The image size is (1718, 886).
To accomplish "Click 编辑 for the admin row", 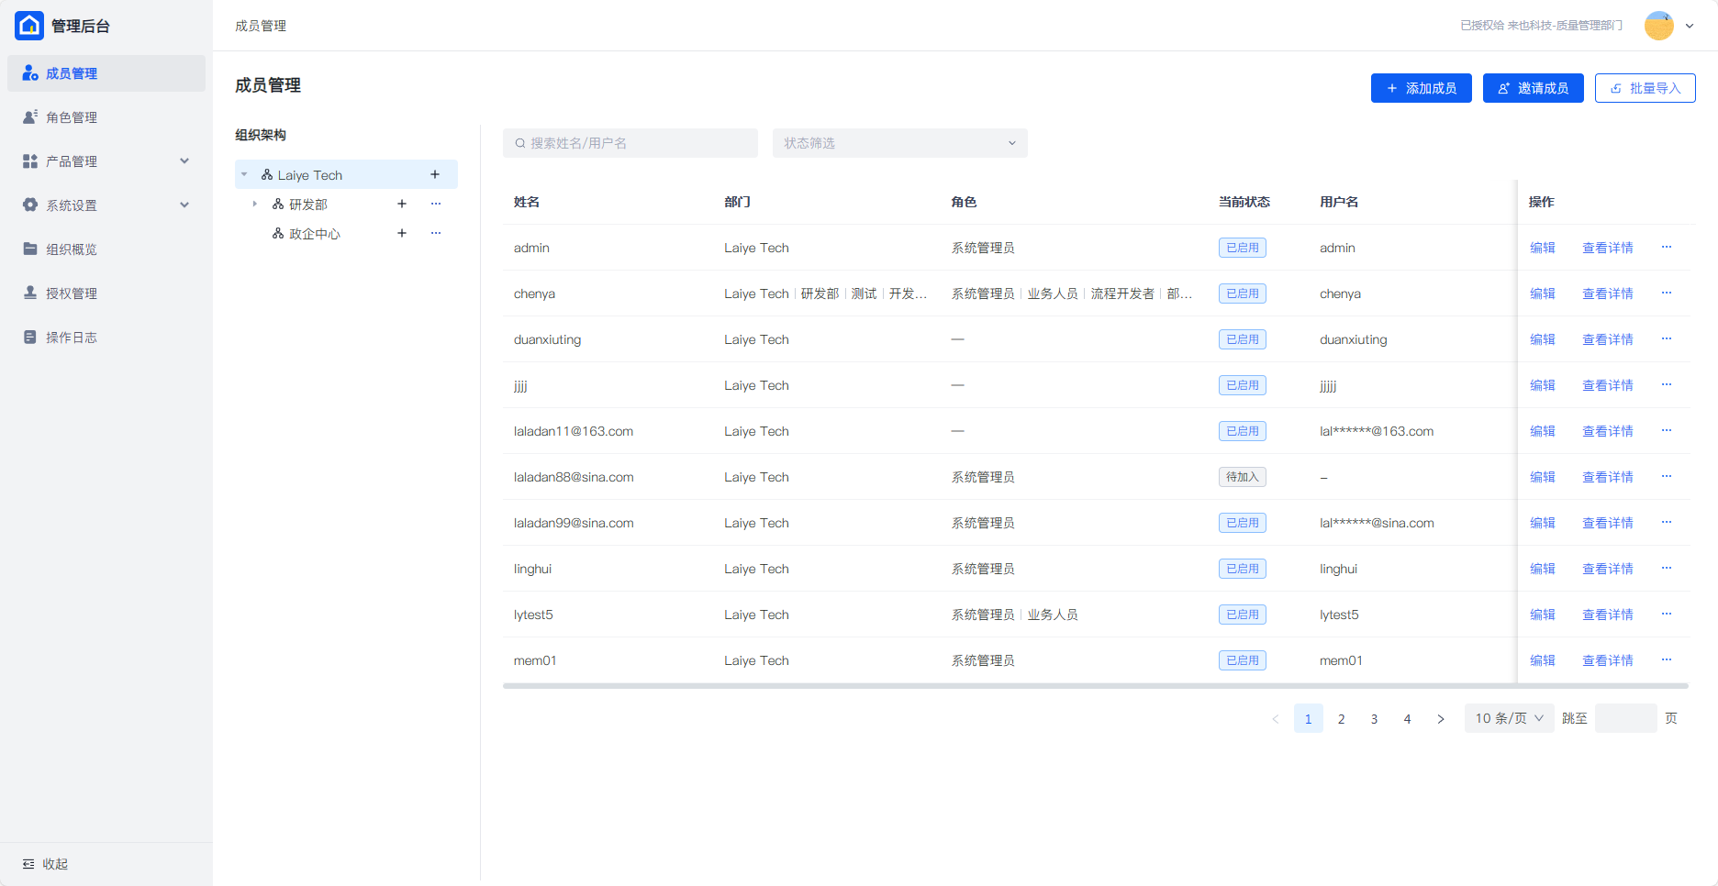I will click(x=1543, y=248).
